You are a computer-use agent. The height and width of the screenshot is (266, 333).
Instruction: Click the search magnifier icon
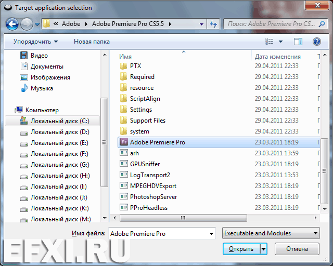point(322,24)
